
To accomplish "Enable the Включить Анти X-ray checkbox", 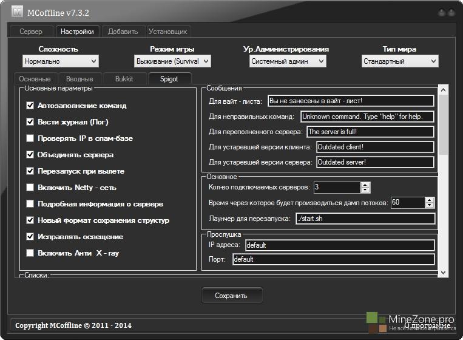I will click(30, 253).
